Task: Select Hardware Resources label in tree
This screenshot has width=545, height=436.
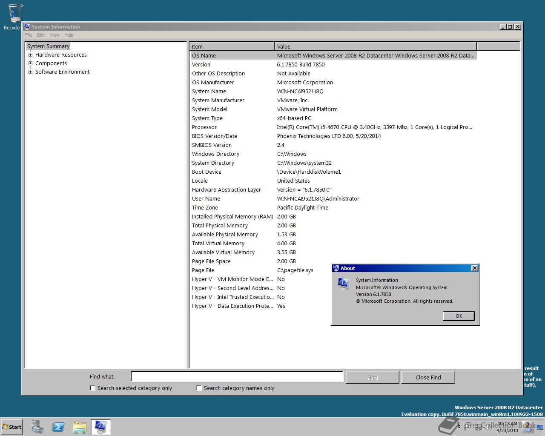Action: (61, 54)
